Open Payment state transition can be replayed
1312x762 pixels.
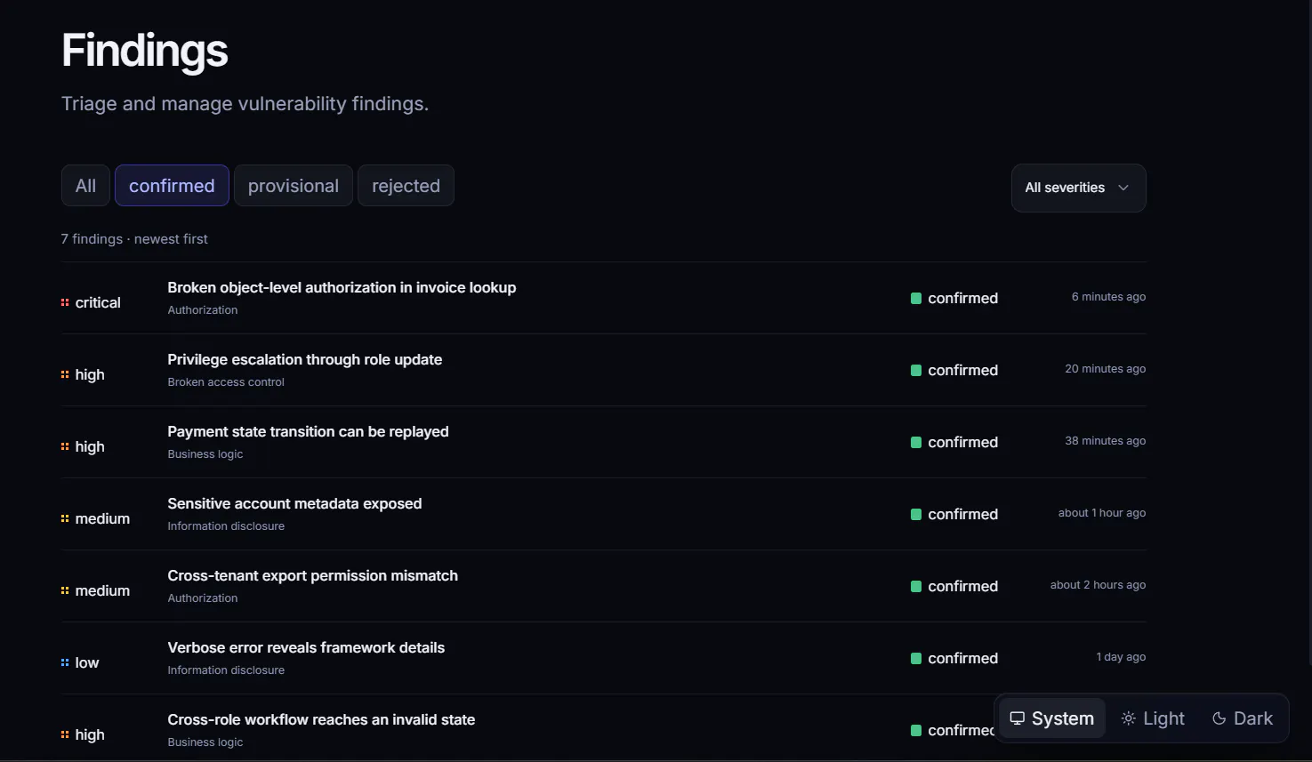pos(308,431)
